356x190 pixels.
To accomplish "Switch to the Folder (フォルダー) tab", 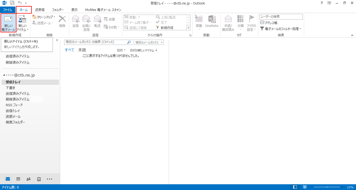I will coord(58,10).
